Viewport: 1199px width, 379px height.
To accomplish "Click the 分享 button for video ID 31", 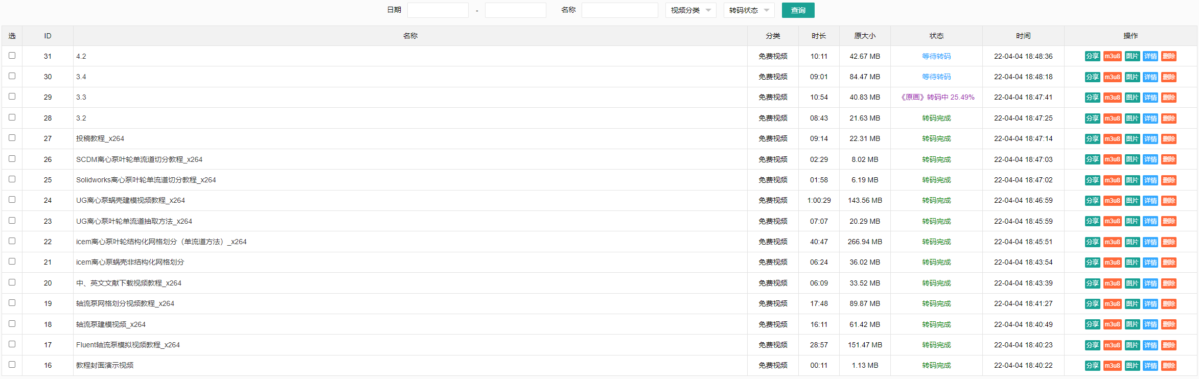I will click(x=1092, y=56).
